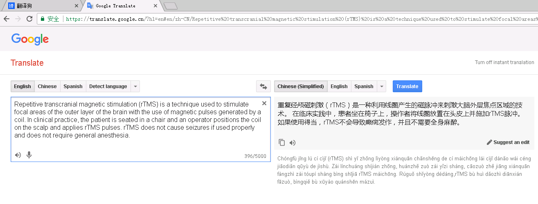The width and height of the screenshot is (538, 204).
Task: Select English as target language
Action: click(x=339, y=86)
